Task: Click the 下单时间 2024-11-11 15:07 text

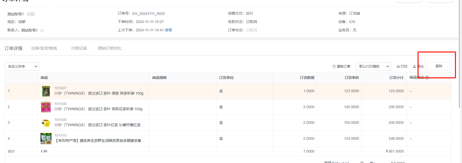Action: pos(141,22)
